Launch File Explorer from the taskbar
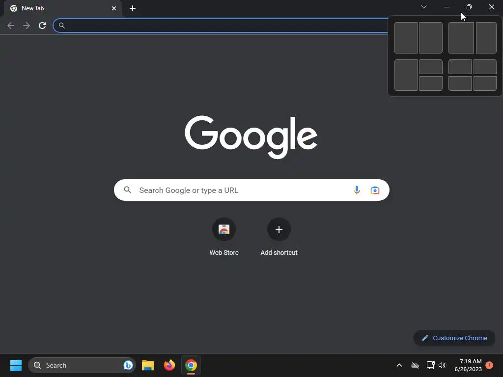 point(148,365)
